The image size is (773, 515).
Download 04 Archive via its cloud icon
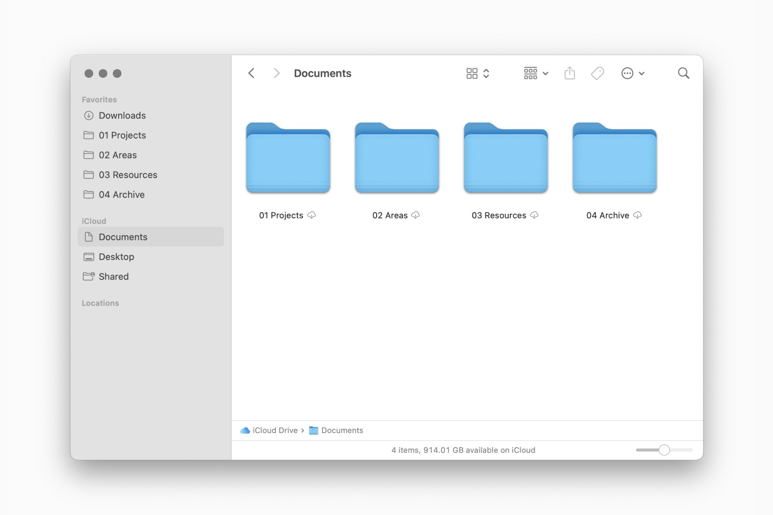638,215
